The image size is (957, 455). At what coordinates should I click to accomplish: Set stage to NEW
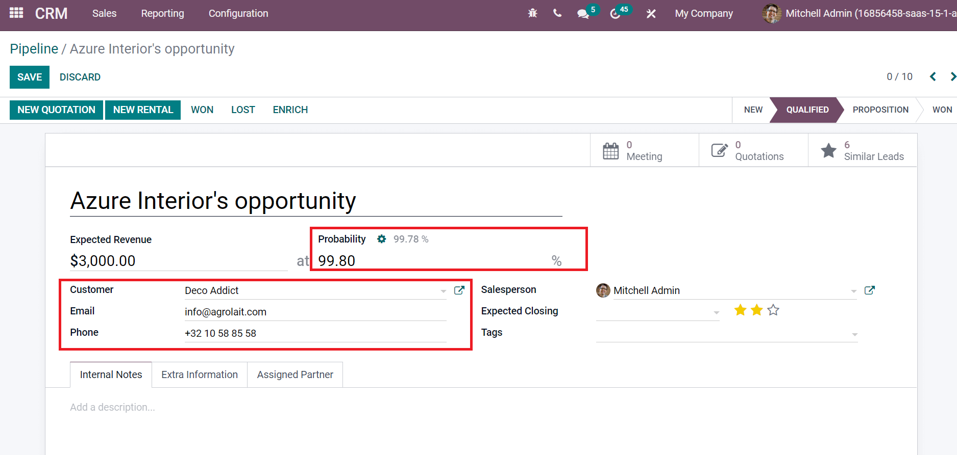click(x=753, y=110)
